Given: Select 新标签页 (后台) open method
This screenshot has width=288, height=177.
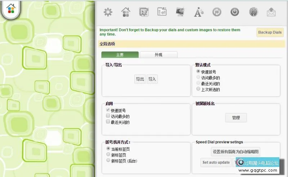Looking at the screenshot, I should point(108,160).
